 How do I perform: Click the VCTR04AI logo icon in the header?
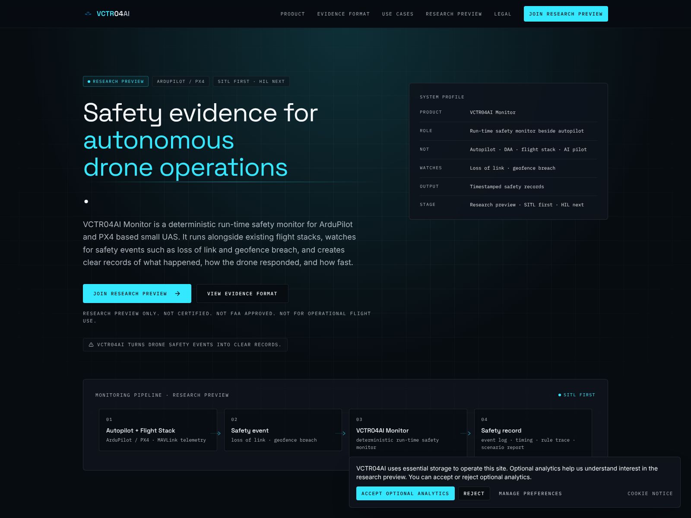click(x=88, y=14)
